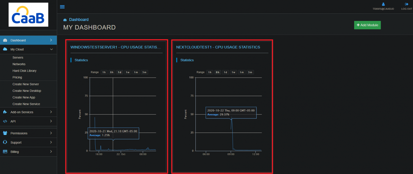Expand the Permissions chevron
This screenshot has width=413, height=174.
[x=51, y=133]
